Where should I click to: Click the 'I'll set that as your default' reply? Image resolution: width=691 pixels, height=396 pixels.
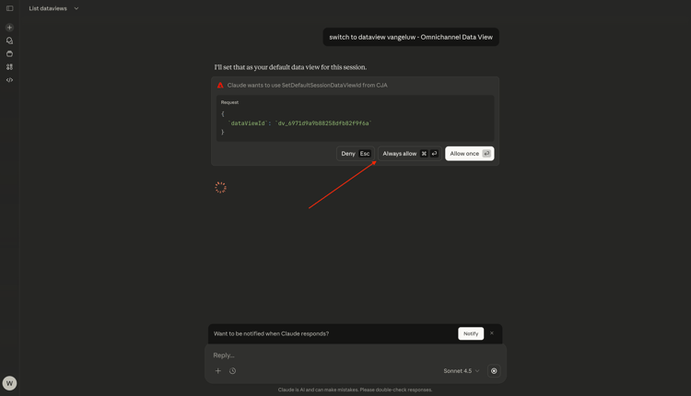290,67
